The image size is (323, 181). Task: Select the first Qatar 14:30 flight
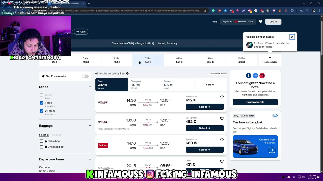tap(205, 107)
